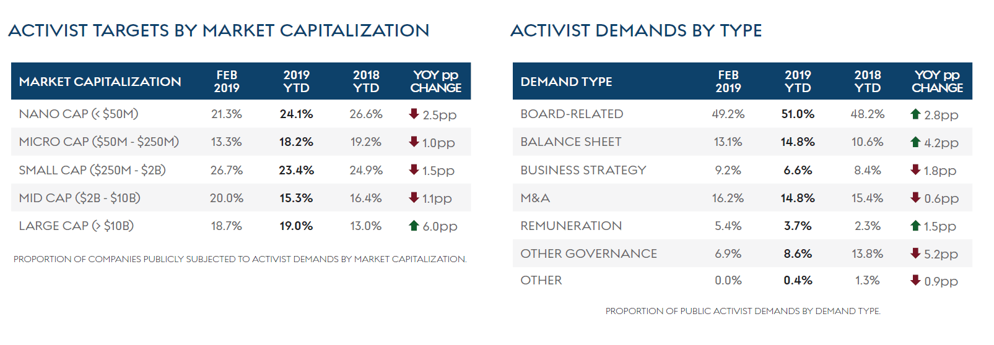
Task: Click the 24.1% value for Nano Cap
Action: pos(296,114)
